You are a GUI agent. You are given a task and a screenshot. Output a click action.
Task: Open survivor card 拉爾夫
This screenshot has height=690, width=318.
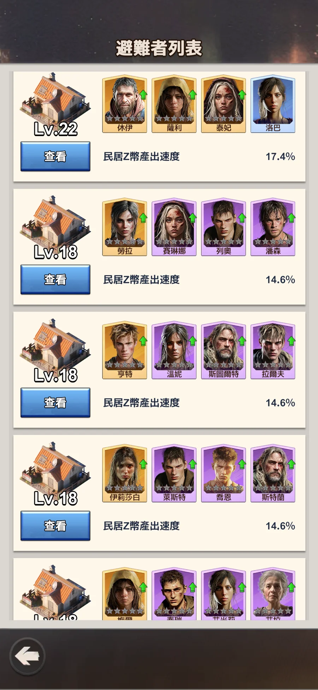pyautogui.click(x=273, y=350)
